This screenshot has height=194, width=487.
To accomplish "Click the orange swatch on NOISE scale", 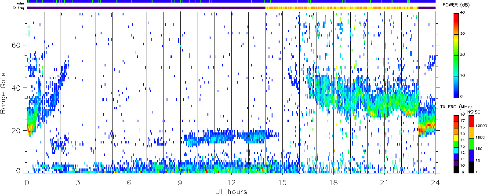I will 471,133.
